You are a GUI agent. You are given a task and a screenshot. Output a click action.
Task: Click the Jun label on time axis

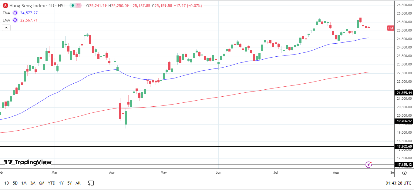point(218,173)
